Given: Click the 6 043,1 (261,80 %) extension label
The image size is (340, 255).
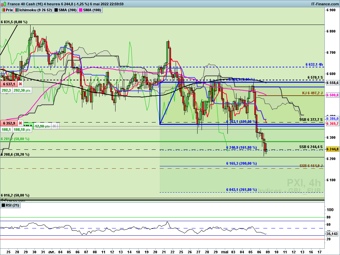Looking at the screenshot, I should (242, 190).
